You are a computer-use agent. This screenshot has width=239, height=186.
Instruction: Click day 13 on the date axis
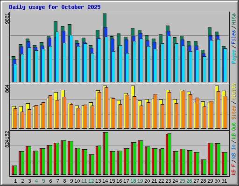[98, 181]
